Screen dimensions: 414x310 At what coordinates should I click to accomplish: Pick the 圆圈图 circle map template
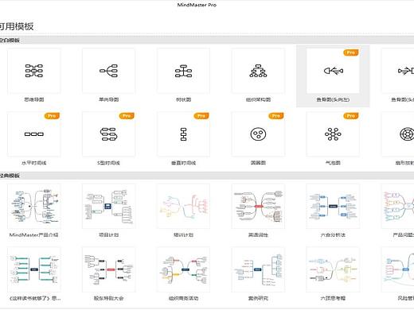point(258,134)
